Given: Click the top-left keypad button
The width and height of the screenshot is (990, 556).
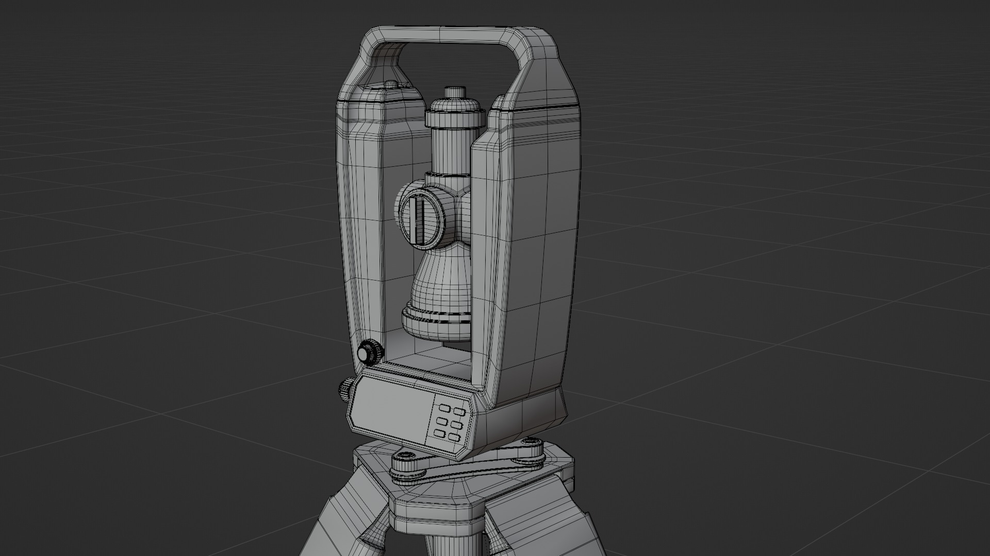Looking at the screenshot, I should 444,408.
